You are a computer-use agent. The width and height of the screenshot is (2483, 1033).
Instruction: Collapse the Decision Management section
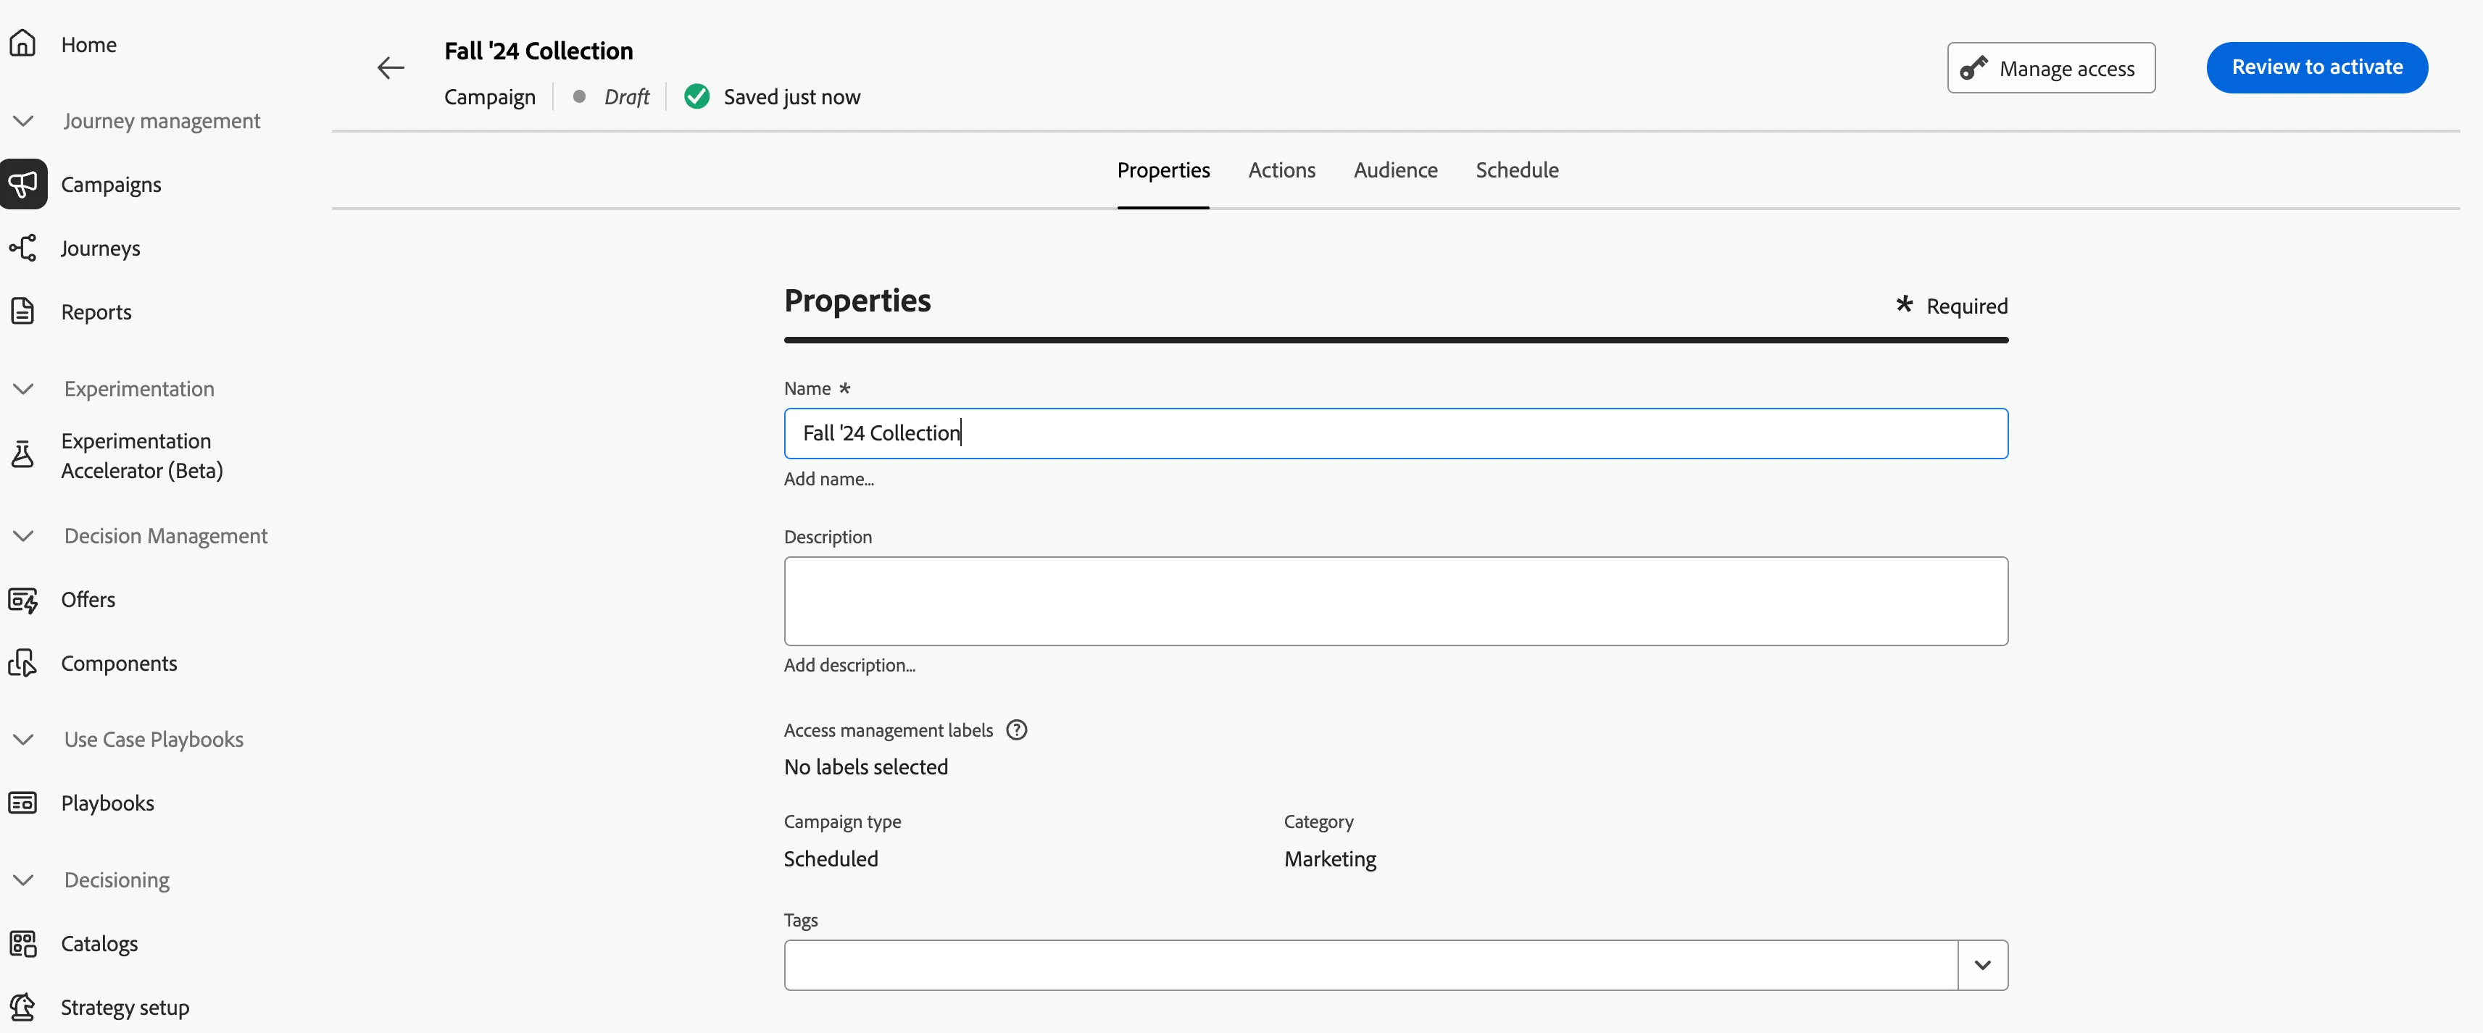pos(23,536)
